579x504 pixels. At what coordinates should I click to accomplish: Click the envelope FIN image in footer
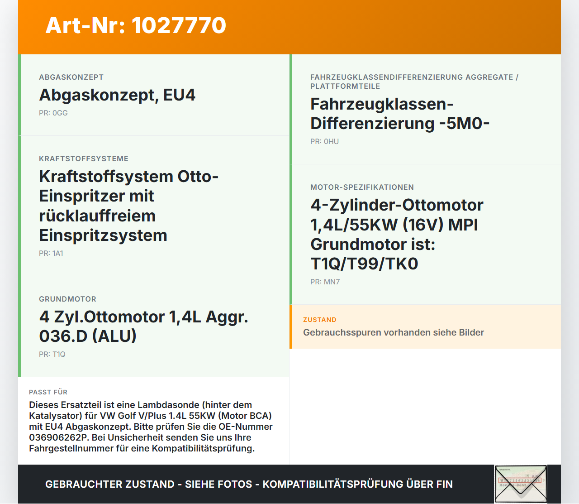[x=521, y=484]
